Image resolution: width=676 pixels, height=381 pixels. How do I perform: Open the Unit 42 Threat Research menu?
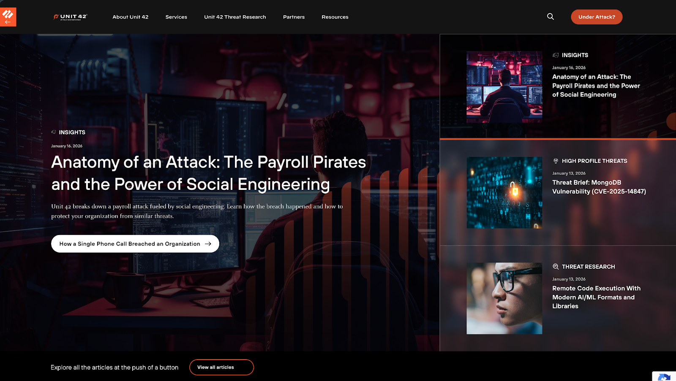pyautogui.click(x=235, y=17)
